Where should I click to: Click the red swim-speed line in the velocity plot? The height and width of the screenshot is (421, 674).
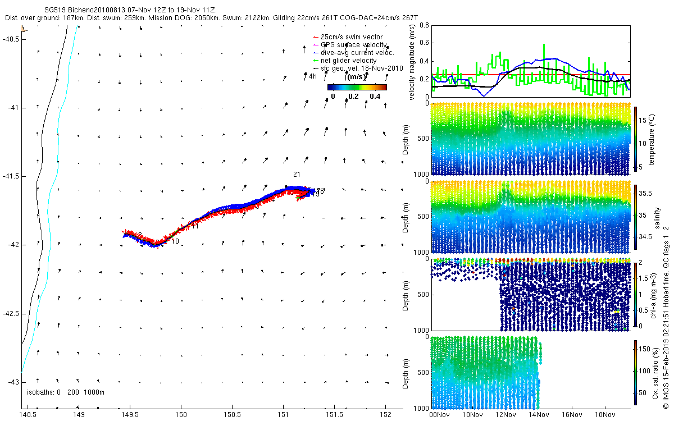pos(531,75)
